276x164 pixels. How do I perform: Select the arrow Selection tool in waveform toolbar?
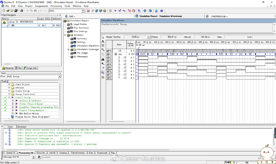tap(103, 37)
